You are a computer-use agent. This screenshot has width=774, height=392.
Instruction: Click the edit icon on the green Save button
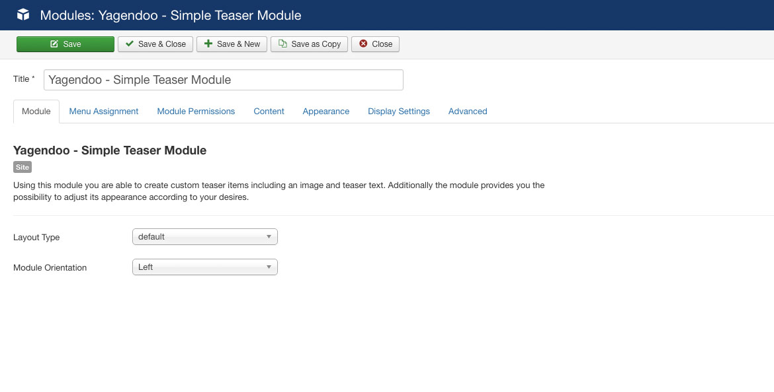(54, 44)
